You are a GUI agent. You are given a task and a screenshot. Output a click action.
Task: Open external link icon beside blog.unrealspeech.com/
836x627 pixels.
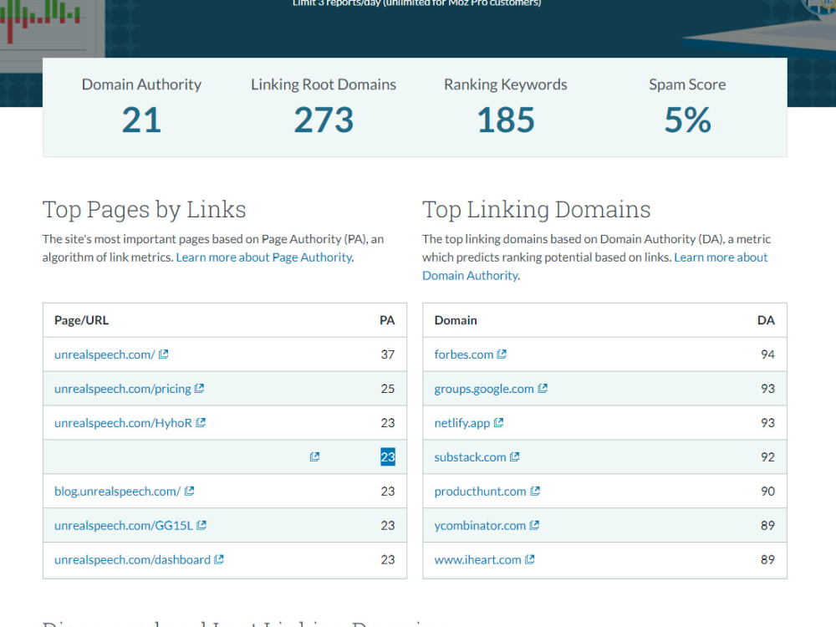pos(189,491)
